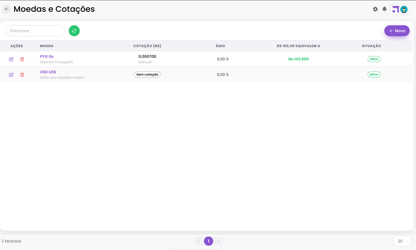Delete the PYG Gs currency
The width and height of the screenshot is (416, 250).
click(x=22, y=59)
